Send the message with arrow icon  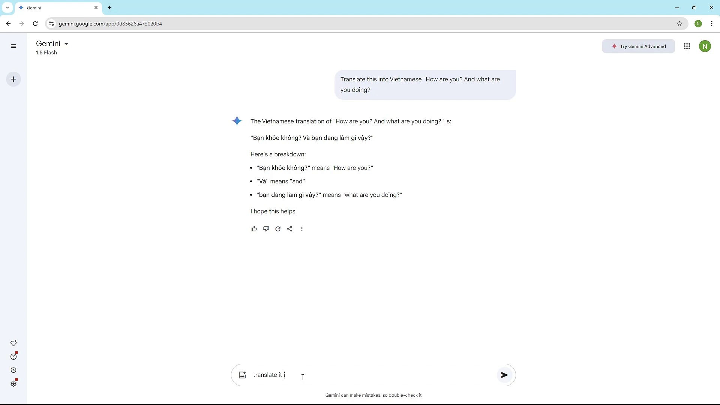pos(504,375)
